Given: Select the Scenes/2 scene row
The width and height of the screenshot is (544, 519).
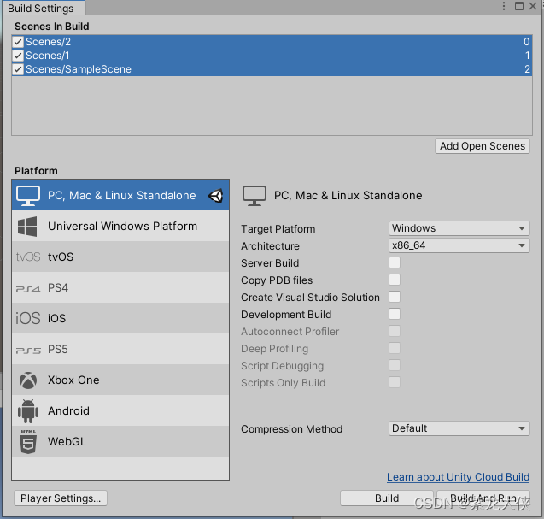Looking at the screenshot, I should coord(272,42).
